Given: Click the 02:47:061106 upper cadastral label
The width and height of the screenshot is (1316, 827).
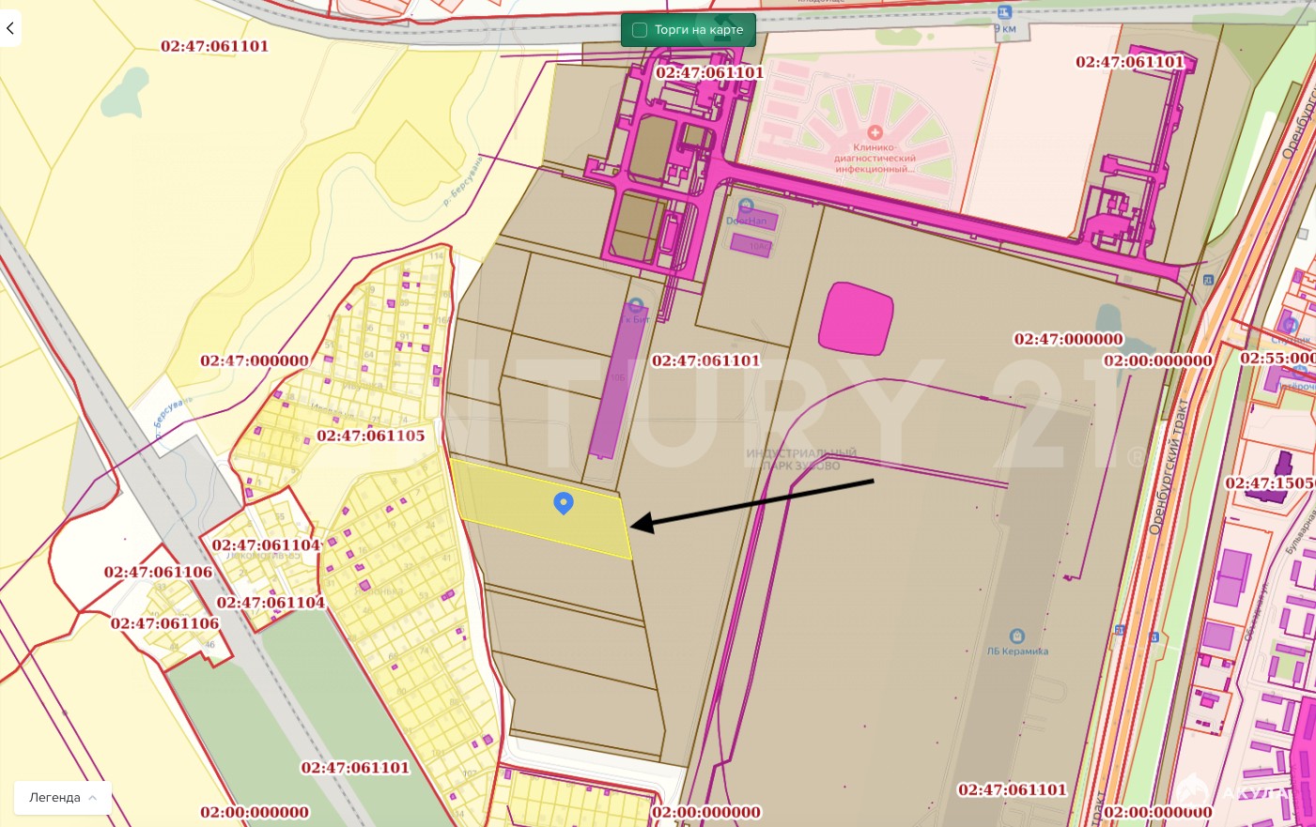Looking at the screenshot, I should click(x=158, y=572).
